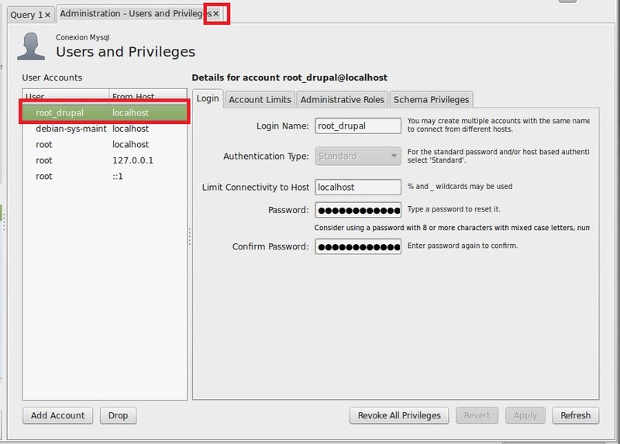The height and width of the screenshot is (444, 620).
Task: Open the Schema Privileges tab
Action: [x=431, y=100]
